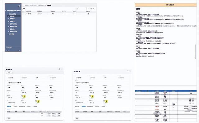This screenshot has width=199, height=123.
Task: Click the action icon in the list table row
Action: click(x=88, y=14)
